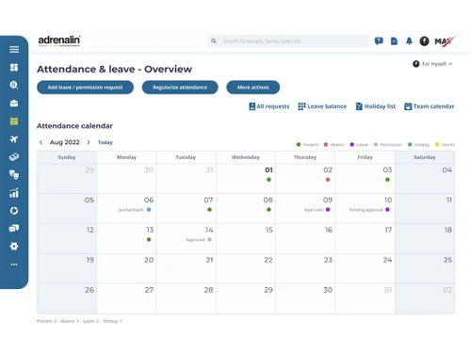The width and height of the screenshot is (471, 353).
Task: Click the red absent dot on 02
Action: 328,180
